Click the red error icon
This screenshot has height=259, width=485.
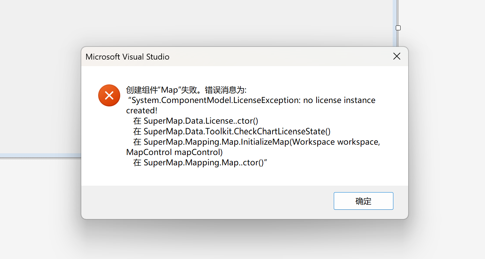[x=109, y=95]
